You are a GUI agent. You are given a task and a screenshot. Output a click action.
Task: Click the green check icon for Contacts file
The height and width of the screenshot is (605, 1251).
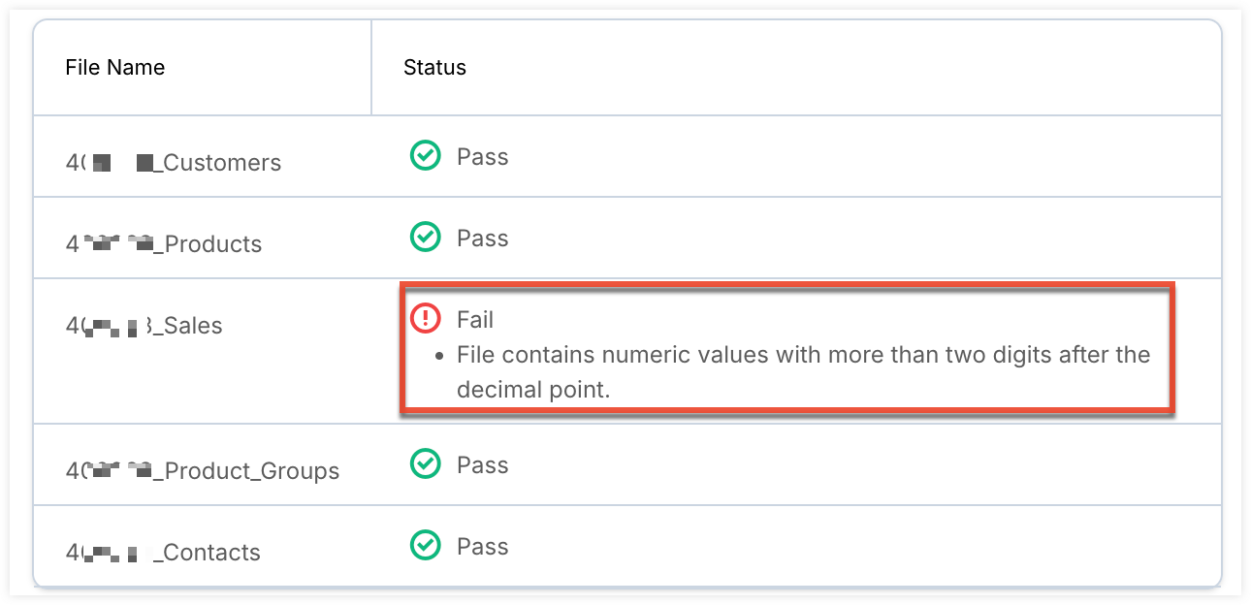click(425, 546)
